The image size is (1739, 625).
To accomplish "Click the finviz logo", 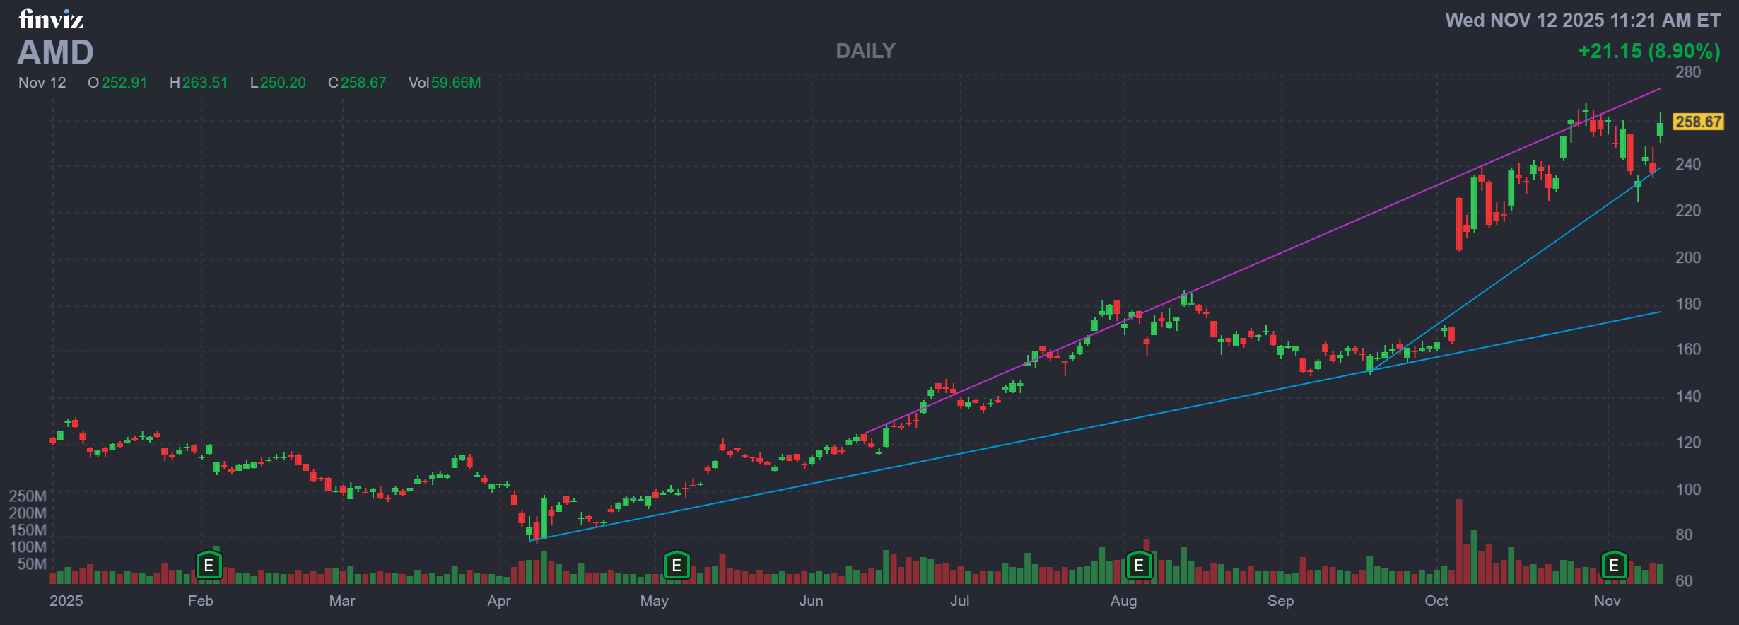I will pos(51,20).
